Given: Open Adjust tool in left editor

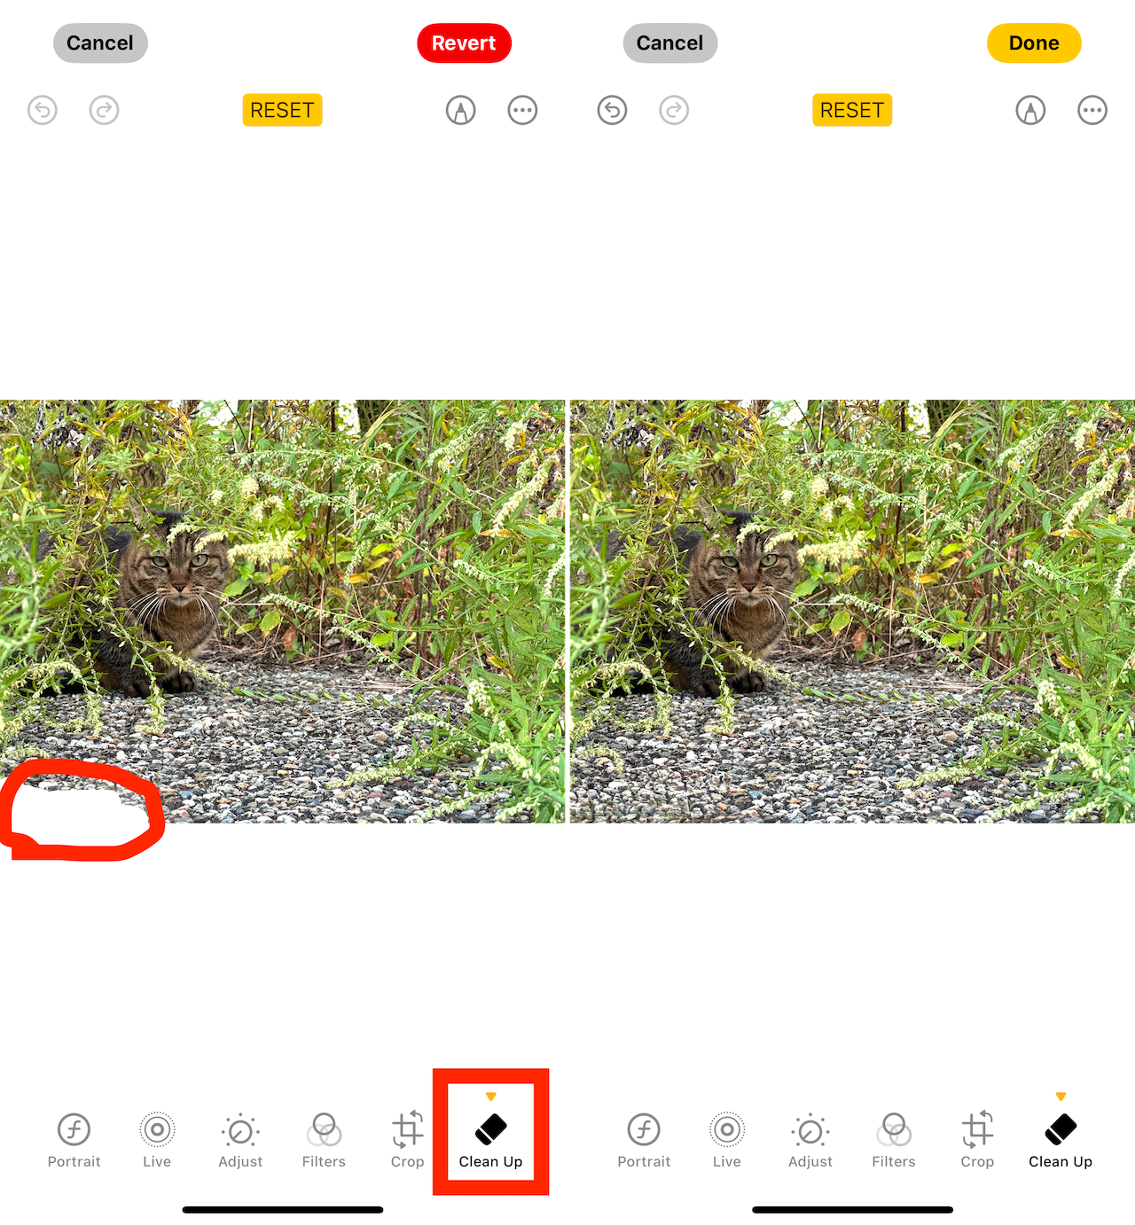Looking at the screenshot, I should tap(240, 1140).
